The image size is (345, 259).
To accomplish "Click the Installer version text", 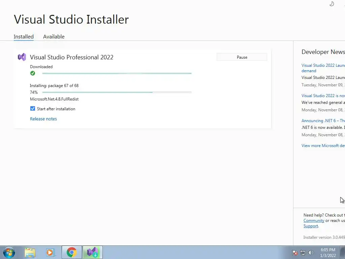I will click(324, 237).
